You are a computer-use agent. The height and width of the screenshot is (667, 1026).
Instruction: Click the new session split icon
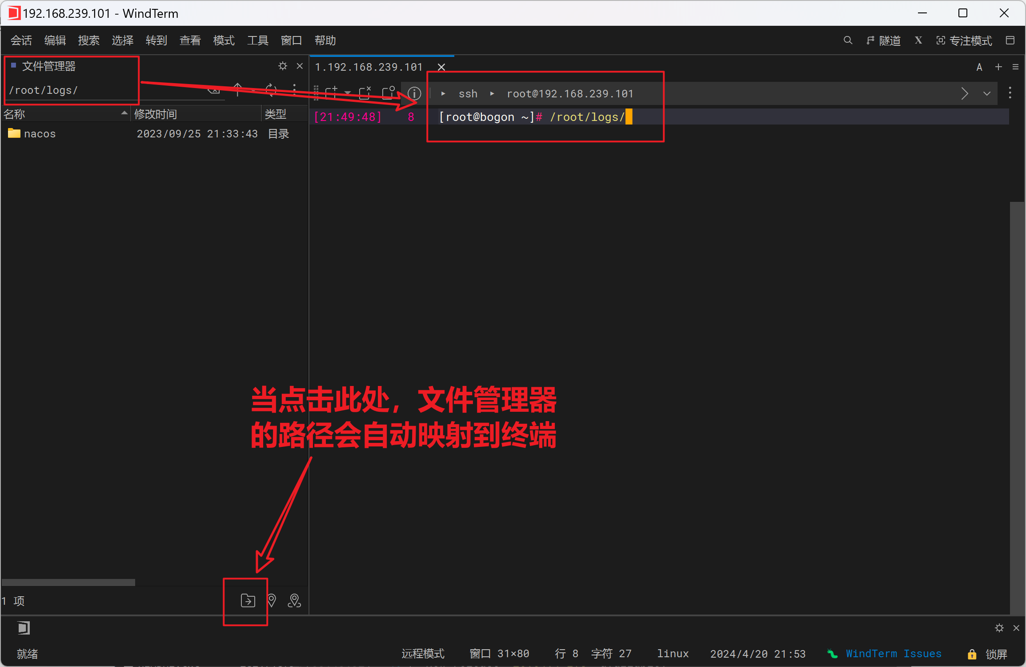[x=331, y=93]
